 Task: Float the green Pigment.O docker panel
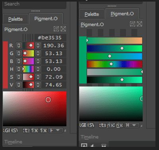[132, 24]
